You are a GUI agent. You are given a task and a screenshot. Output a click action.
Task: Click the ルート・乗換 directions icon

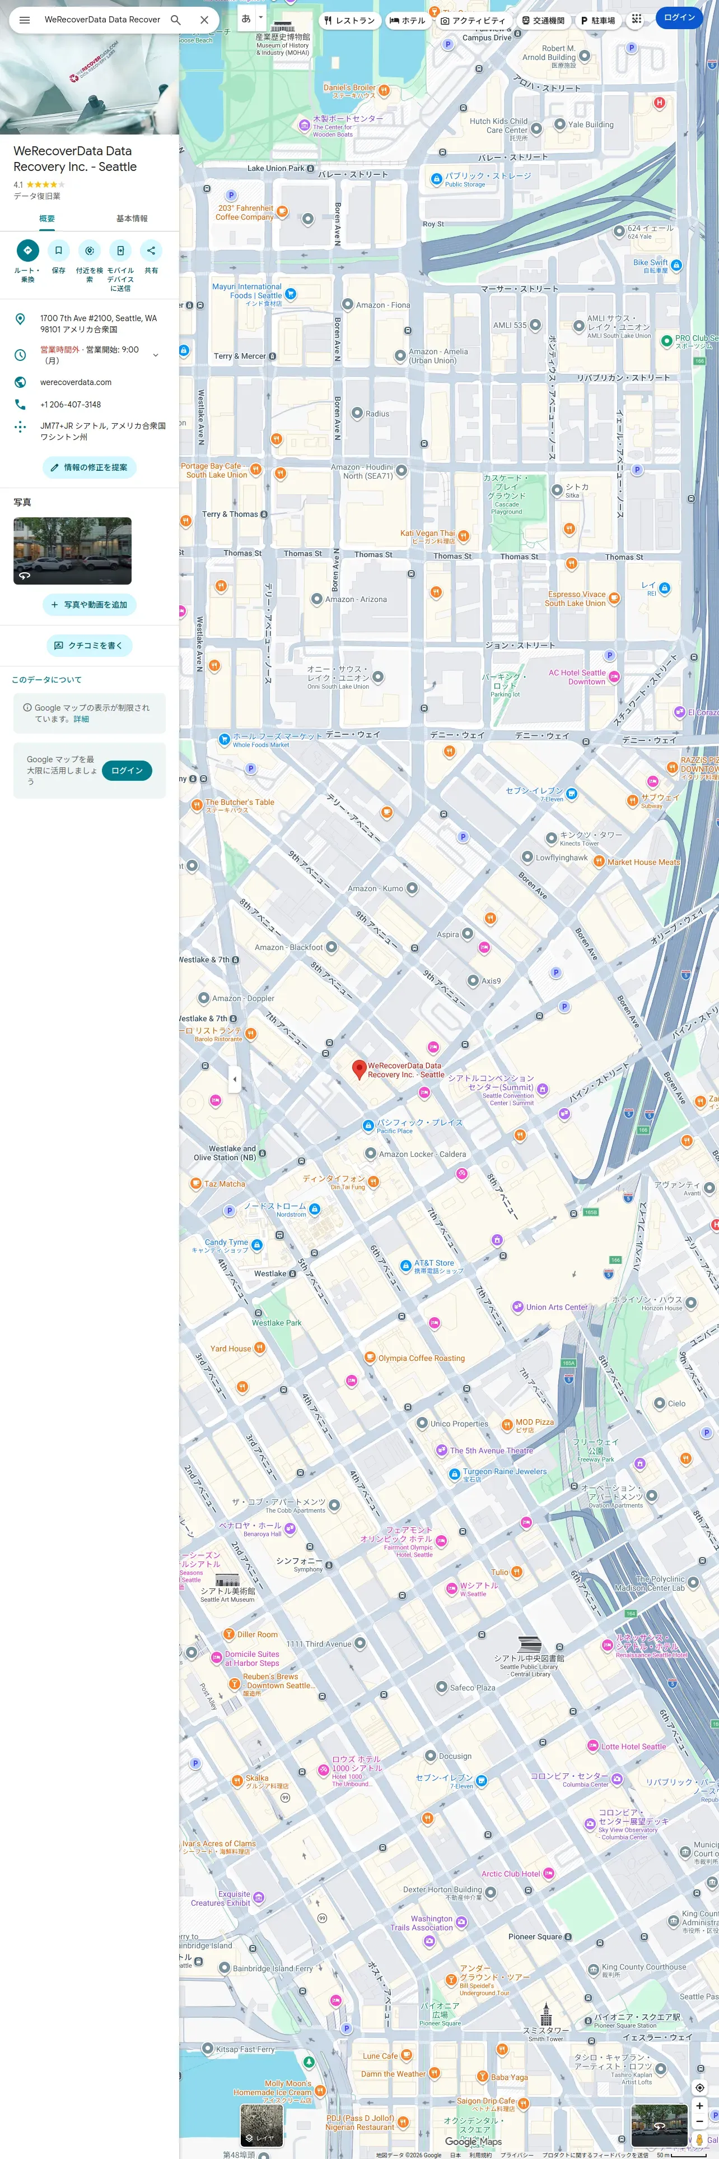click(x=27, y=250)
